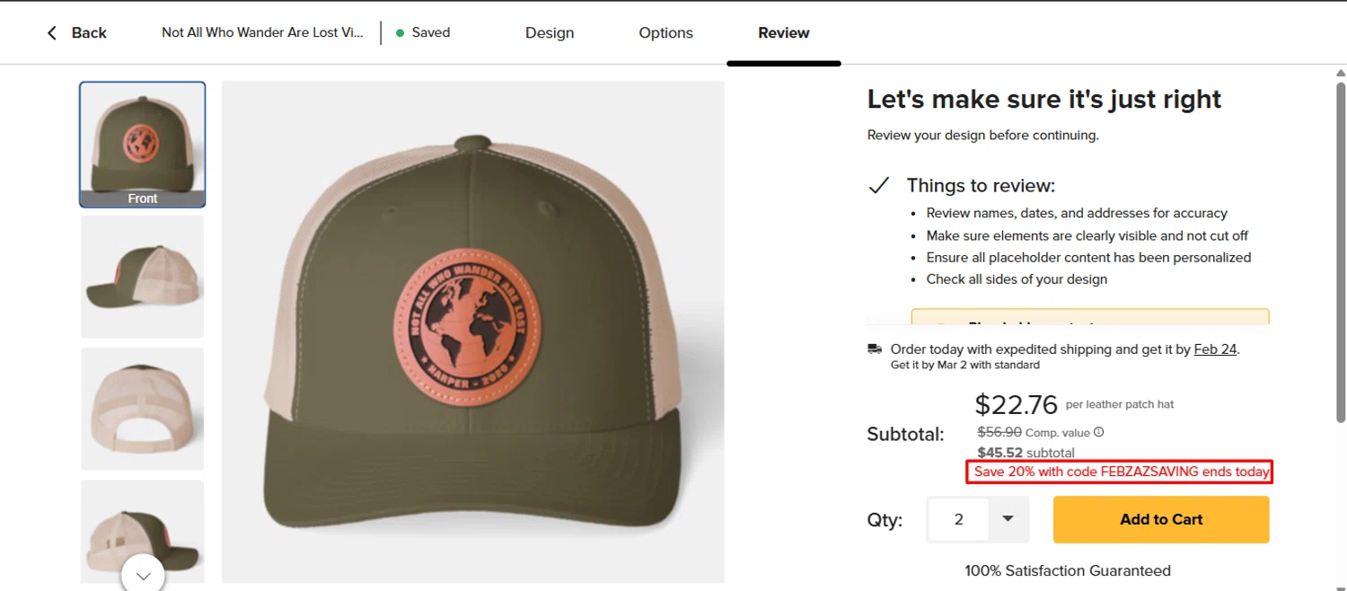Image resolution: width=1347 pixels, height=591 pixels.
Task: Click the Back text label
Action: (x=89, y=33)
